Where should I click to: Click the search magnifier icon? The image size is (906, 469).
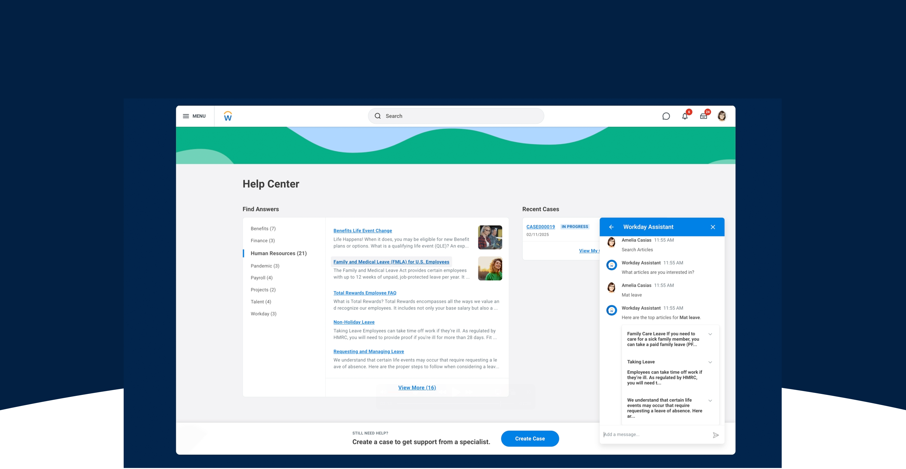click(x=377, y=116)
